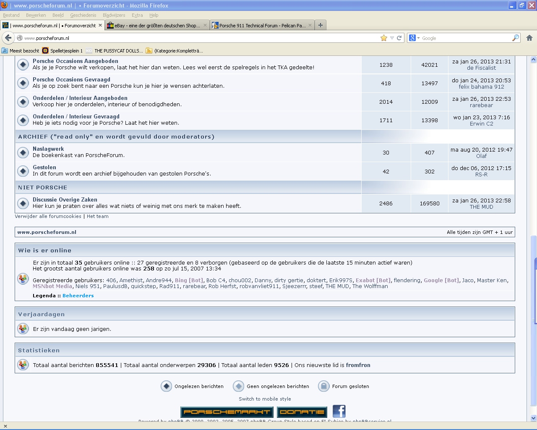Go to the browser home page icon

click(529, 38)
